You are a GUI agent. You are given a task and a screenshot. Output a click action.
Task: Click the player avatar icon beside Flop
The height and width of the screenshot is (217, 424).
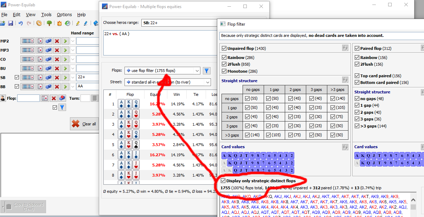pyautogui.click(x=3, y=98)
